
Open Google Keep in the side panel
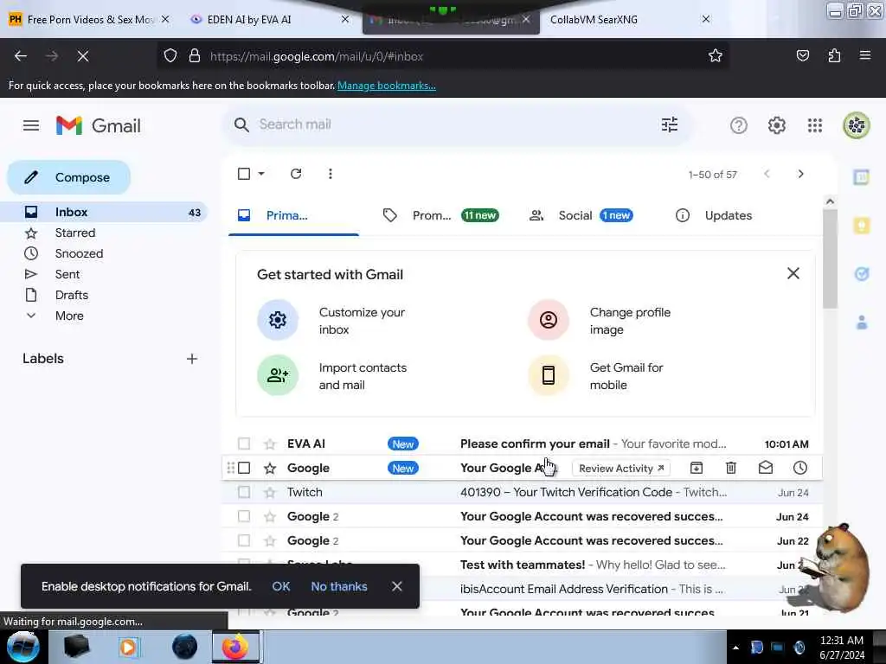862,226
